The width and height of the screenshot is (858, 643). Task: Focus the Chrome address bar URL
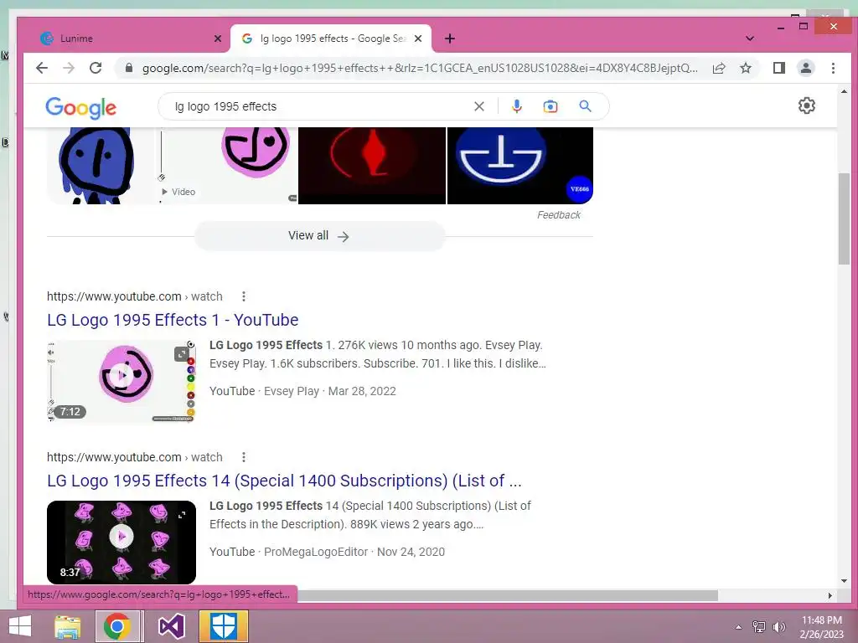tap(420, 68)
